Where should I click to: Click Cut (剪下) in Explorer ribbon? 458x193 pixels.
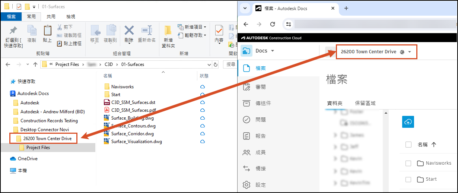point(65,27)
